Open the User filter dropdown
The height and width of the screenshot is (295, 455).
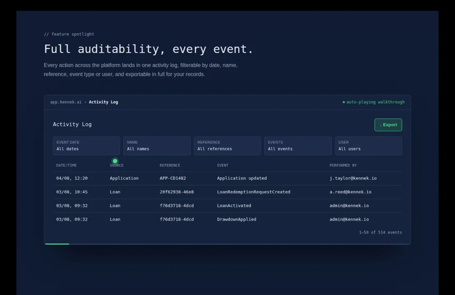pos(368,146)
